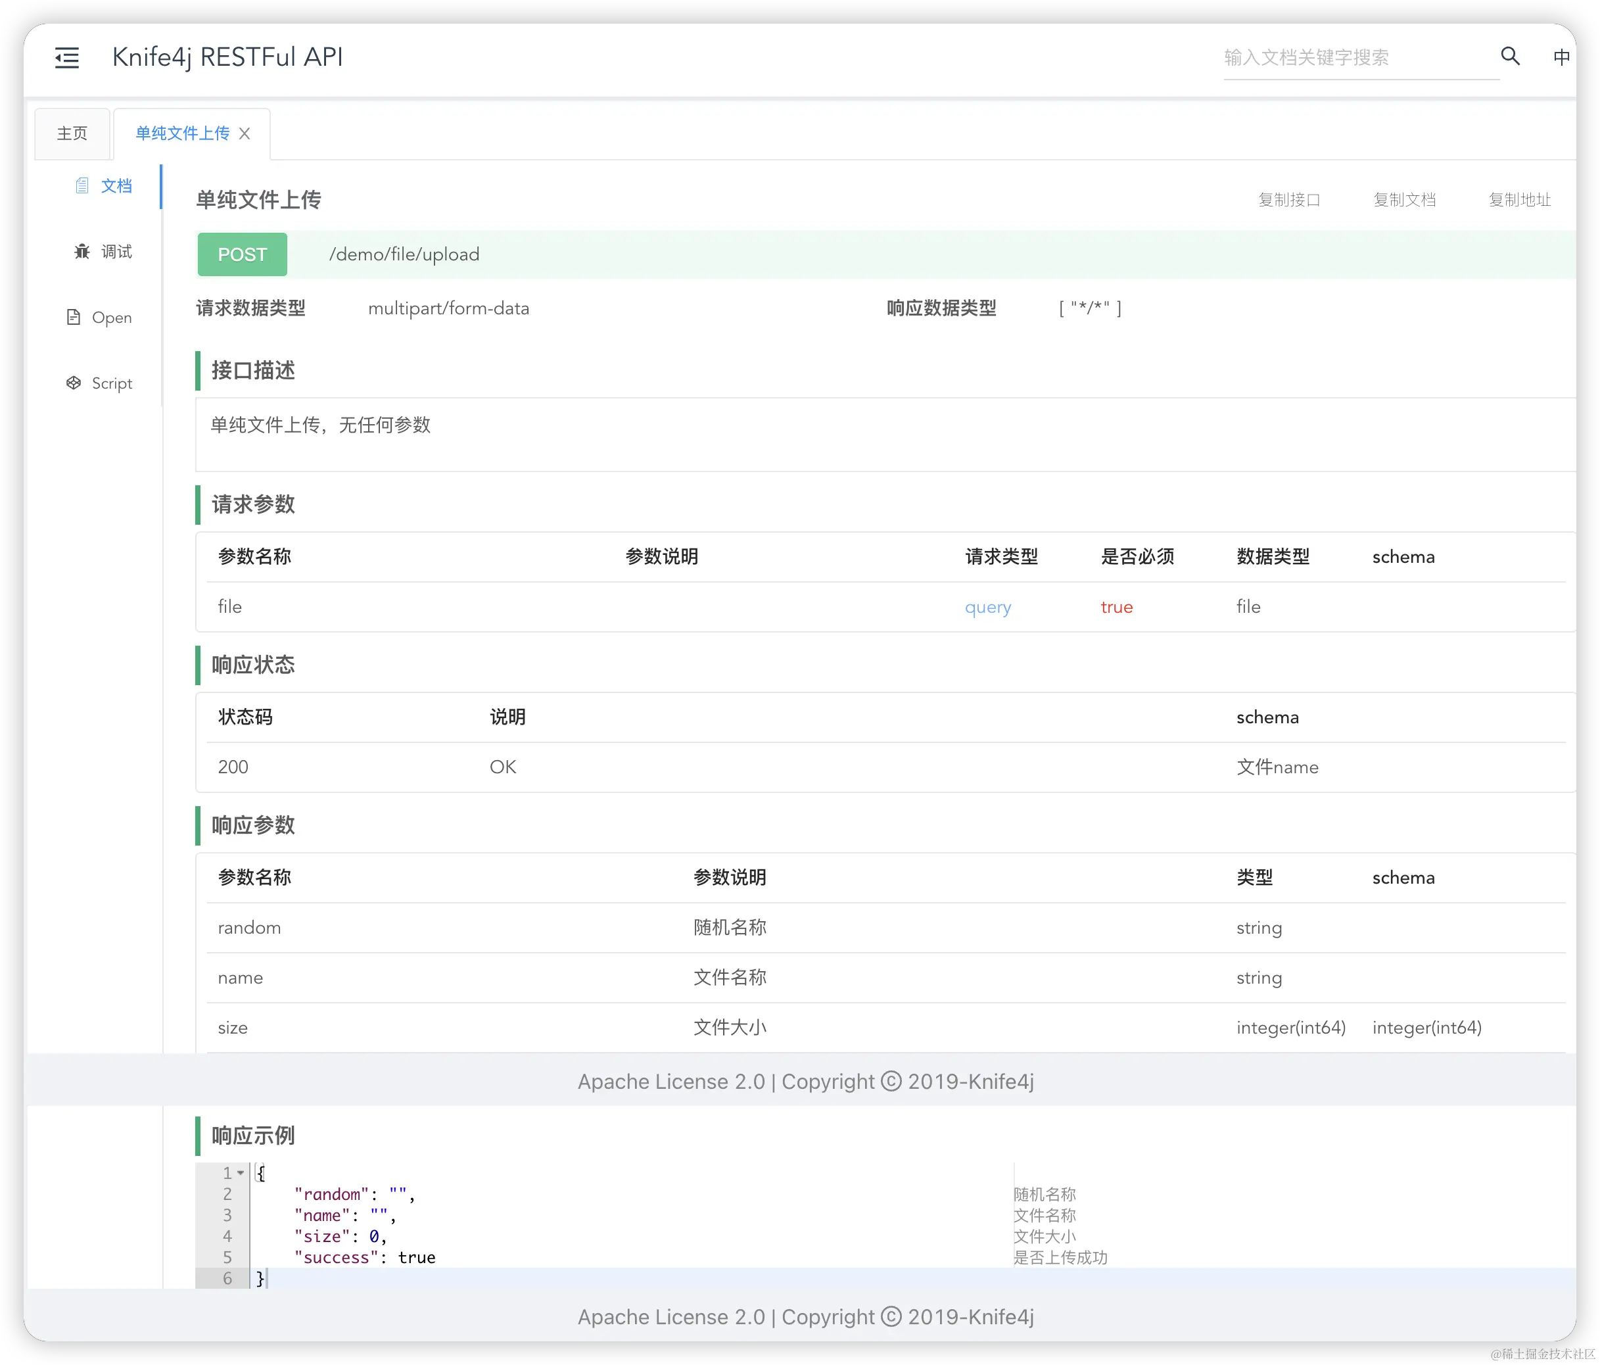This screenshot has width=1600, height=1365.
Task: Click 复制地址 copy button
Action: tap(1519, 200)
